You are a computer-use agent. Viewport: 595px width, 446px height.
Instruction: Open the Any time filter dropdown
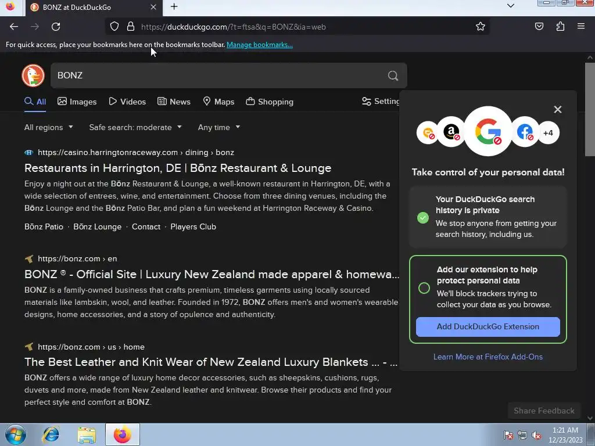pos(219,127)
